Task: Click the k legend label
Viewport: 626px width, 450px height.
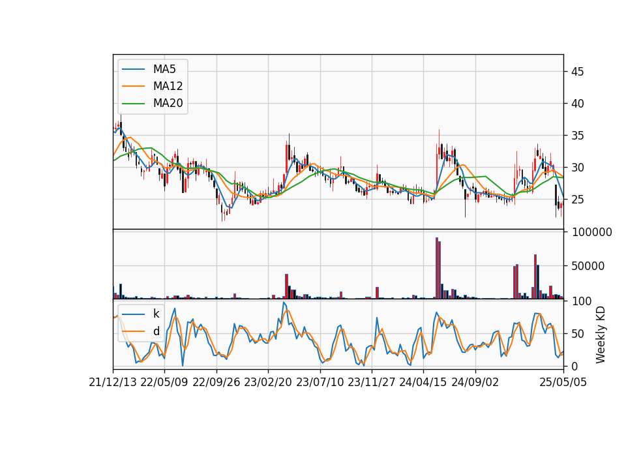Action: (156, 314)
